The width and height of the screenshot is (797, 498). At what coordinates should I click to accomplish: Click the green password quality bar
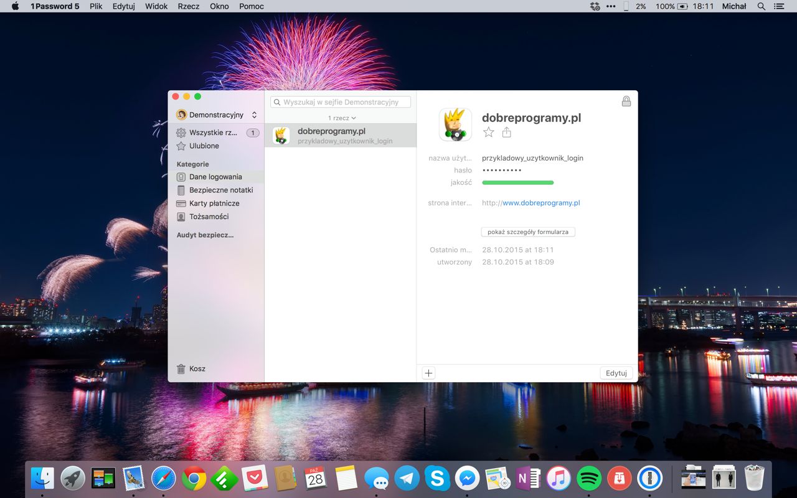tap(518, 182)
